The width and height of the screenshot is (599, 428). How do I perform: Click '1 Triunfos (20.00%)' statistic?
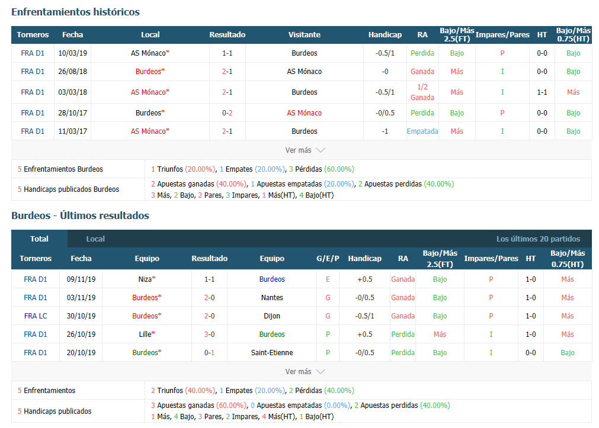point(183,169)
